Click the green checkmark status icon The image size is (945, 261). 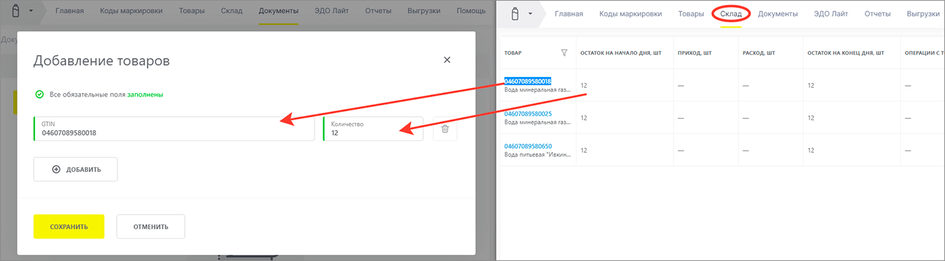click(x=39, y=94)
